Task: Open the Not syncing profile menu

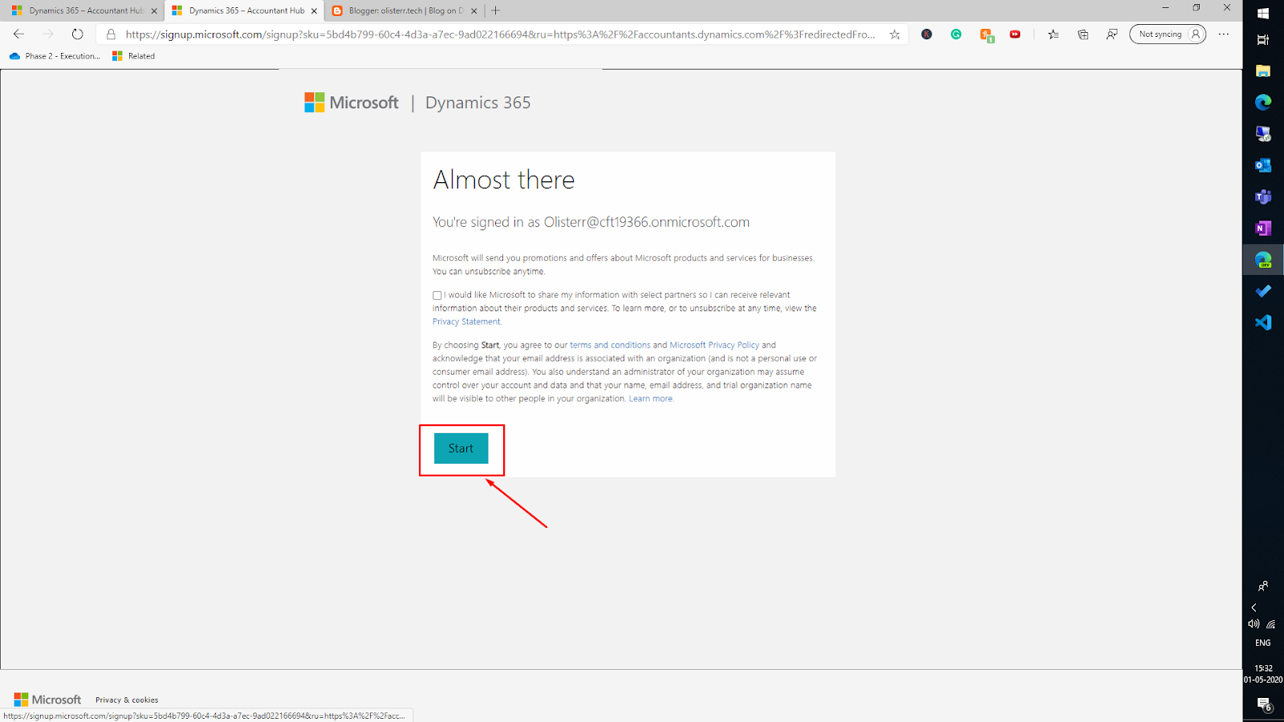Action: pyautogui.click(x=1168, y=34)
